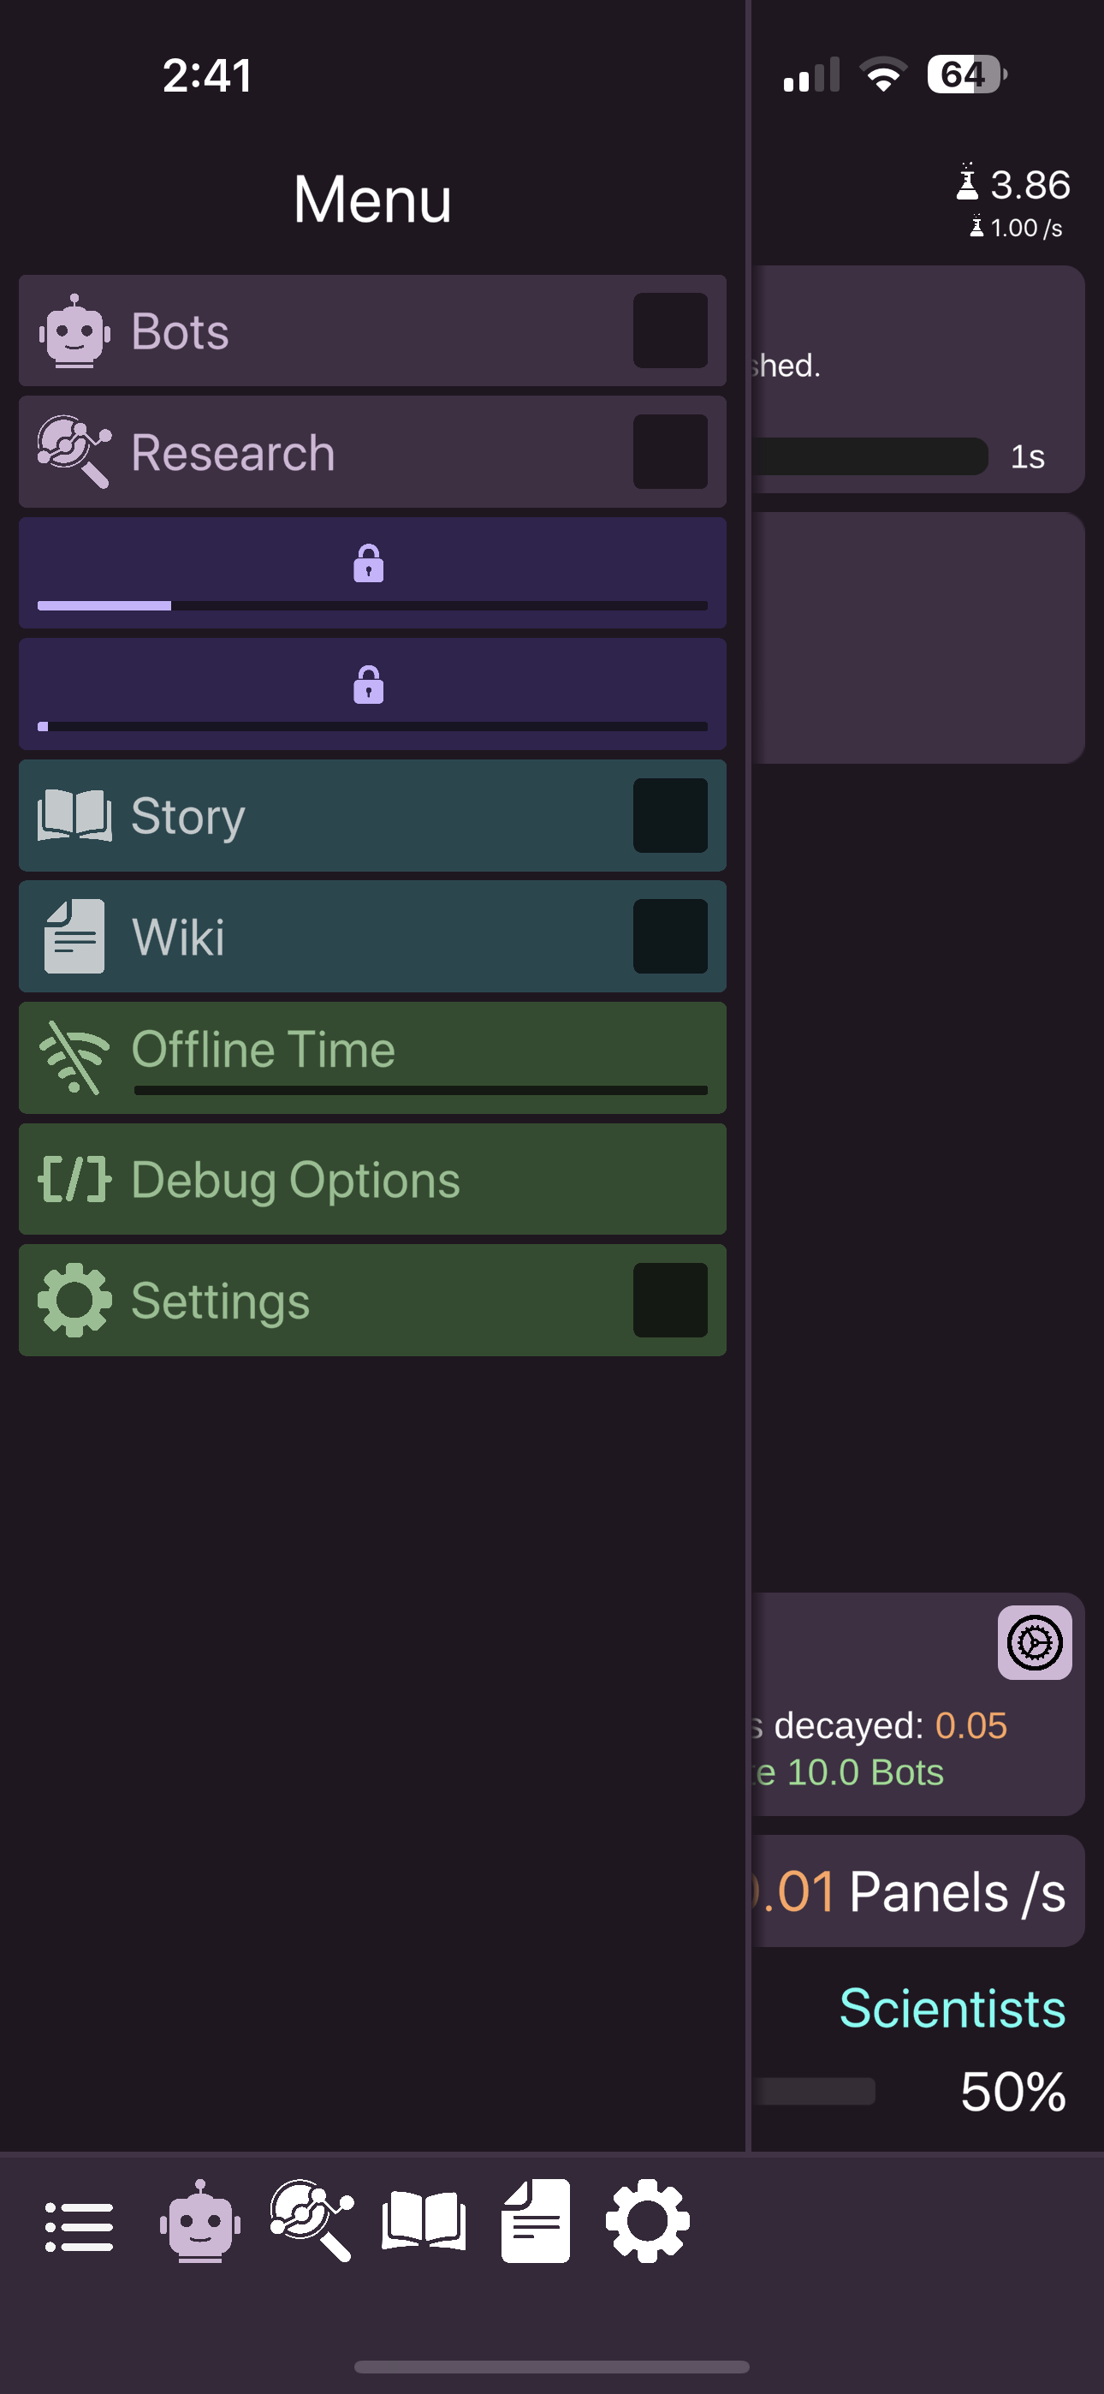Select the Bots menu entry
Viewport: 1104px width, 2394px height.
371,331
